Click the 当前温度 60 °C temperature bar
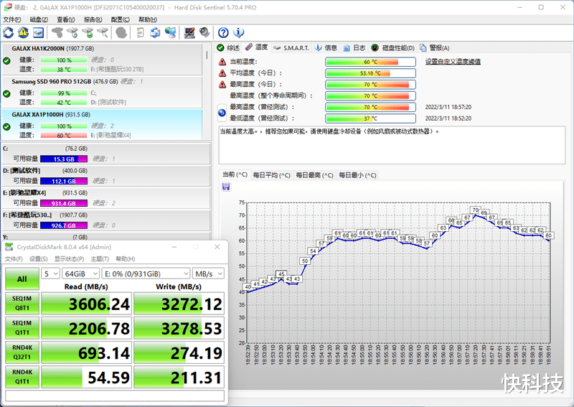This screenshot has height=407, width=574. [x=370, y=62]
